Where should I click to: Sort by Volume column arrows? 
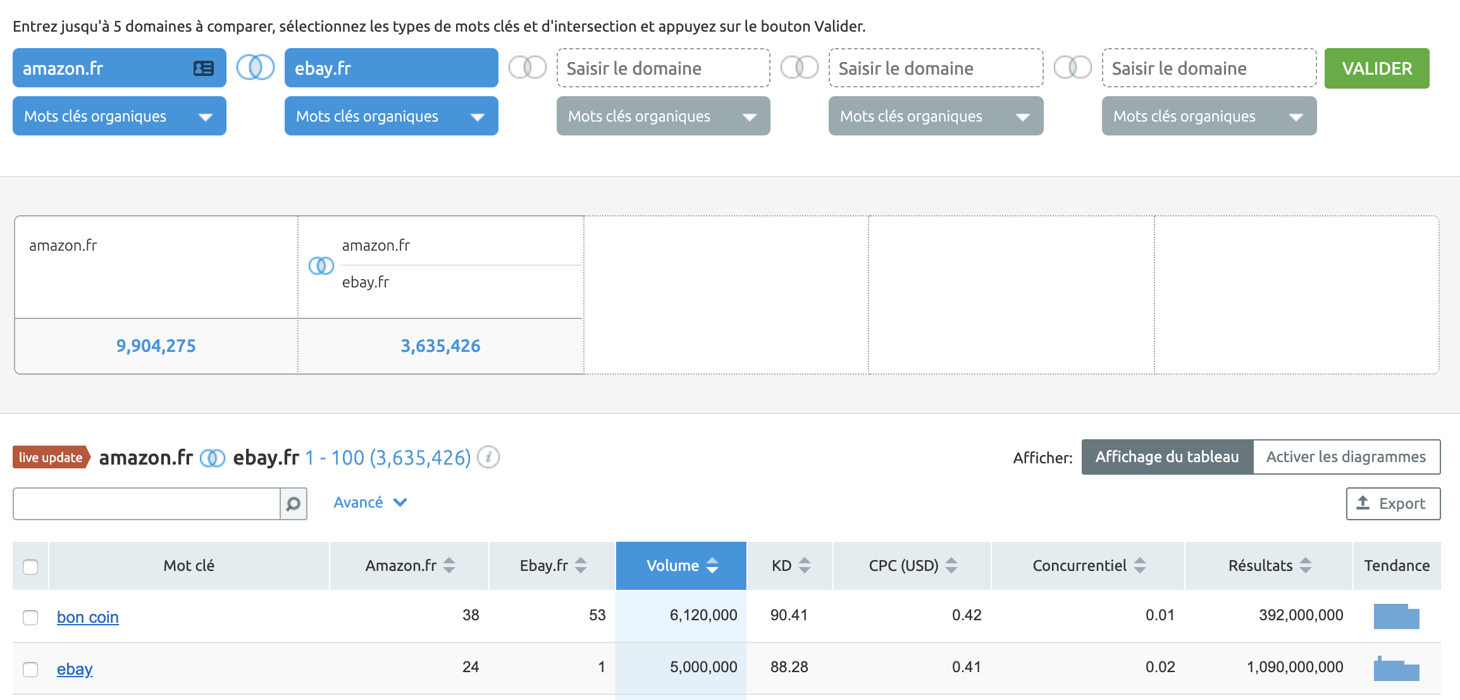point(712,565)
